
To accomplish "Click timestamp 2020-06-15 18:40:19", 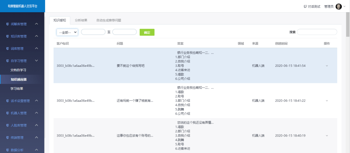I will pos(290,136).
